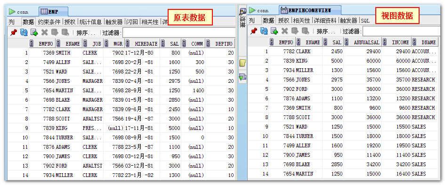Commit changes icon in EMP table toolbar
445x185 pixels.
pos(55,32)
